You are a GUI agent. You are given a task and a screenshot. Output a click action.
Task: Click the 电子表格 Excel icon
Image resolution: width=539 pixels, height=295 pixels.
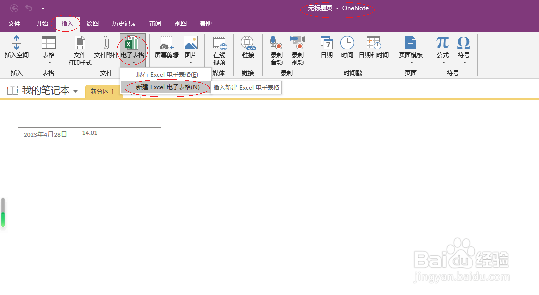pos(132,44)
